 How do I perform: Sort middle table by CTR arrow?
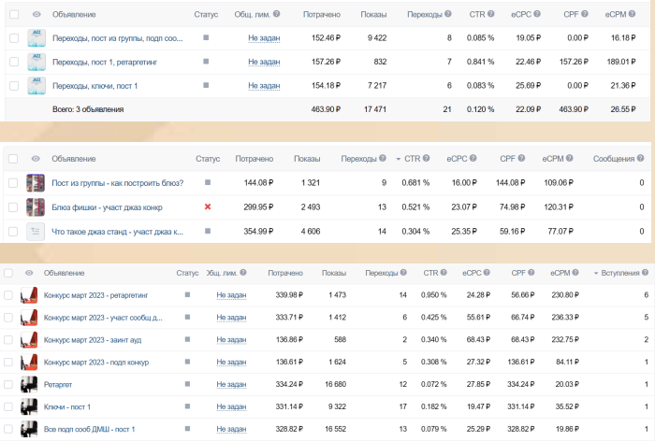tap(398, 159)
